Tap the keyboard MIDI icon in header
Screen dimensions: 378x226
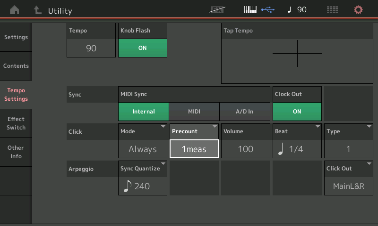(x=250, y=10)
